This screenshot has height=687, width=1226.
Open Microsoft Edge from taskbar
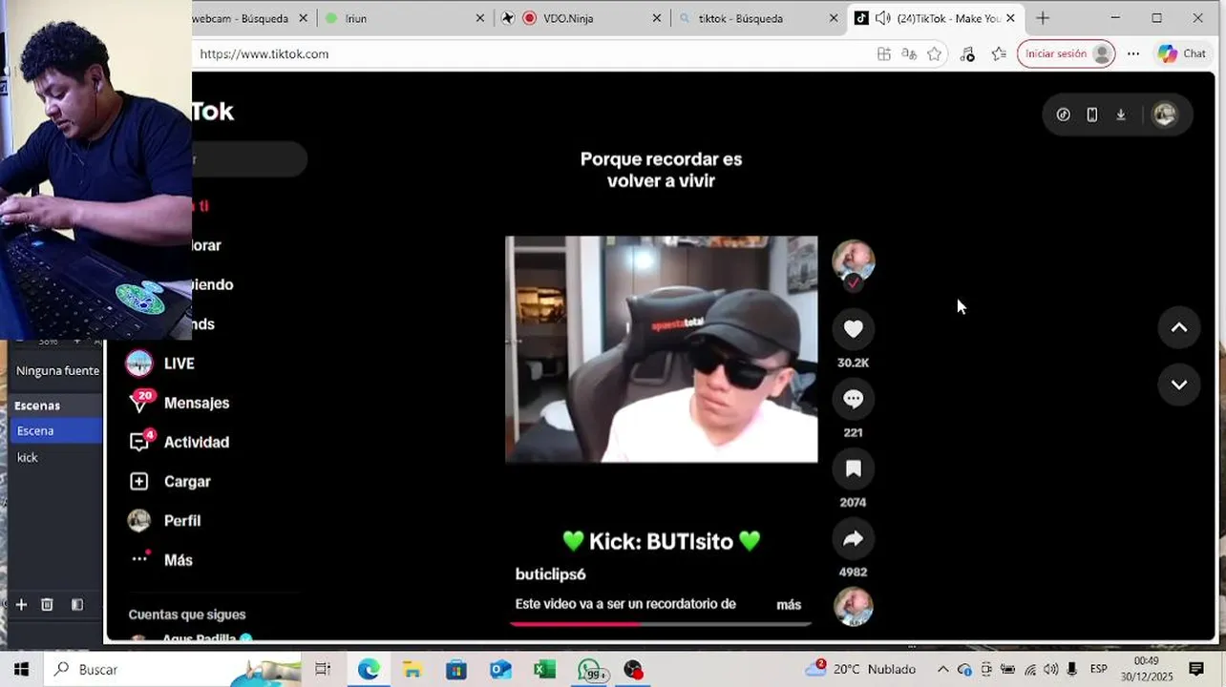(369, 670)
